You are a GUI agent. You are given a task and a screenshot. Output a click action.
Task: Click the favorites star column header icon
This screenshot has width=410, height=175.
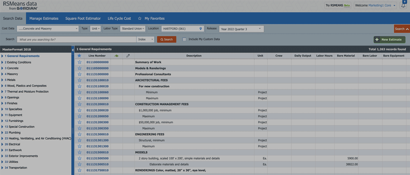(80, 56)
